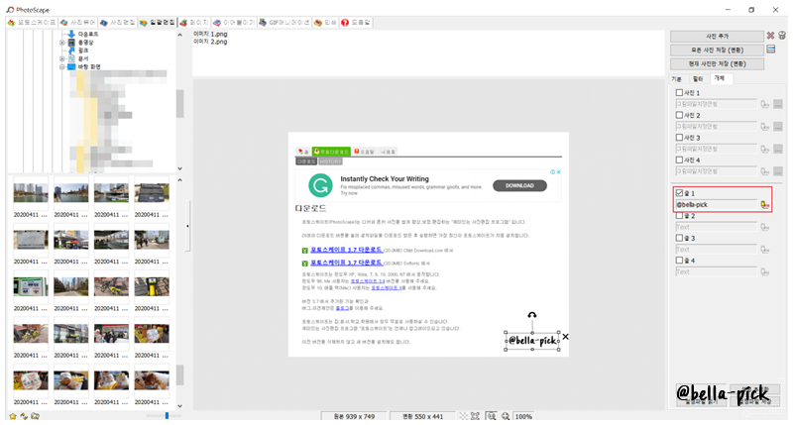Enable the 글 2 text checkbox
This screenshot has width=793, height=425.
tap(679, 216)
